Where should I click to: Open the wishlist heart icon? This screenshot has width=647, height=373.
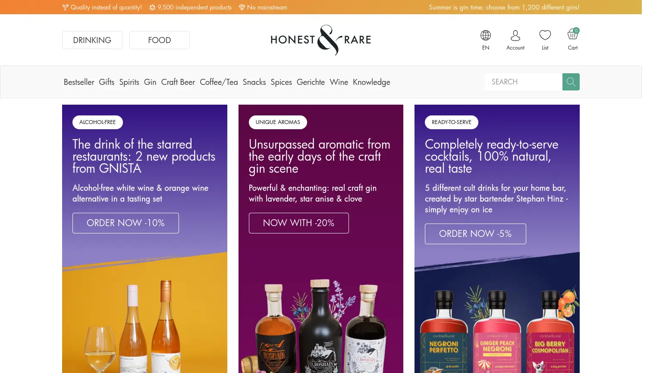tap(545, 35)
